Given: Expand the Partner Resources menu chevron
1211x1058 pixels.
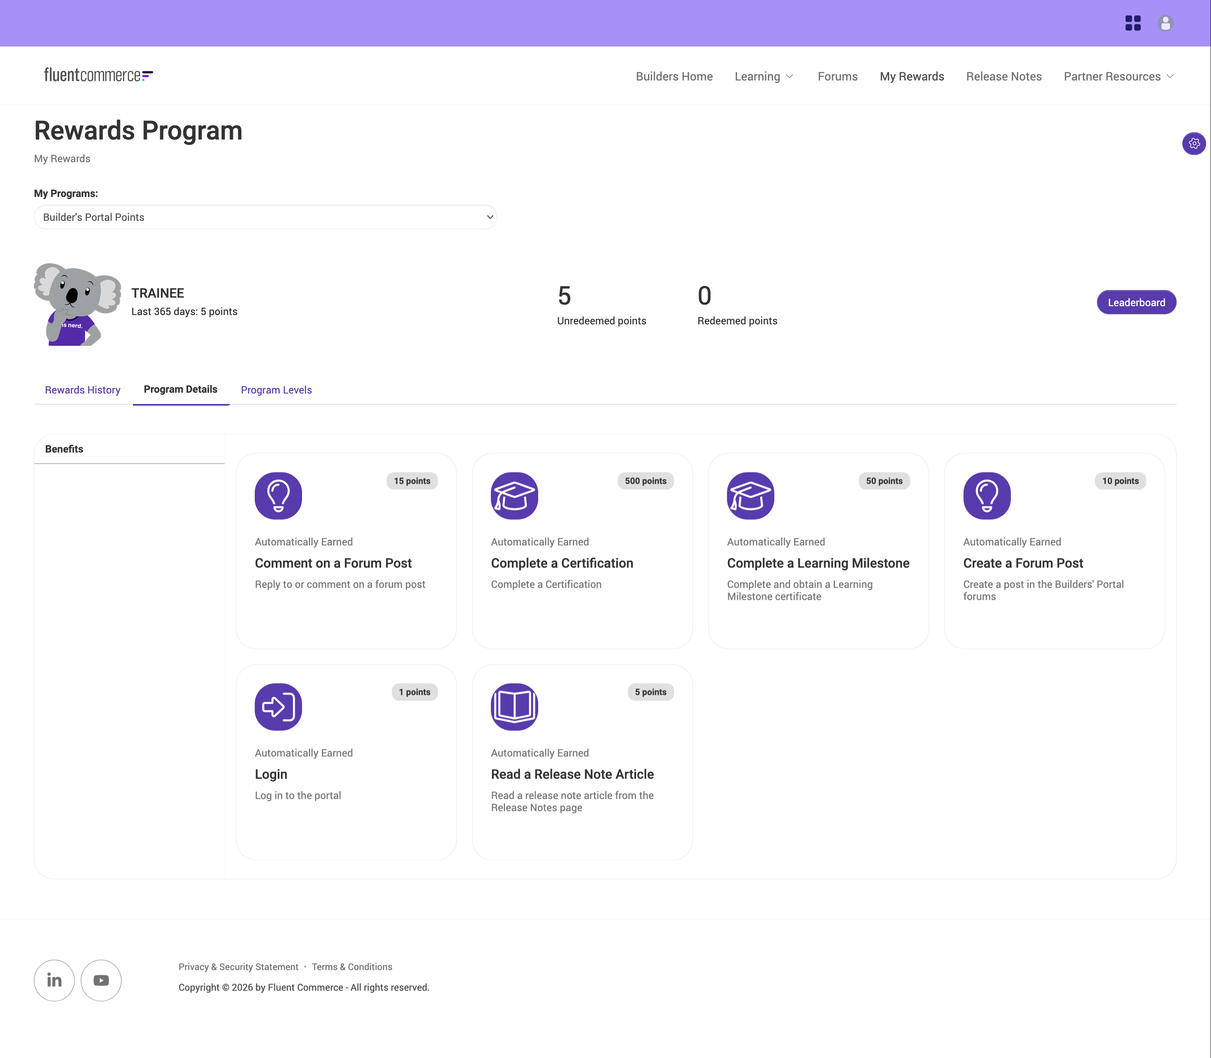Looking at the screenshot, I should click(1170, 77).
